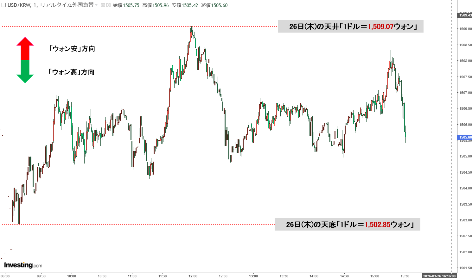Viewport: 472px width, 278px height.
Task: Click the 「ウォン高」方向 text label
Action: coord(71,72)
